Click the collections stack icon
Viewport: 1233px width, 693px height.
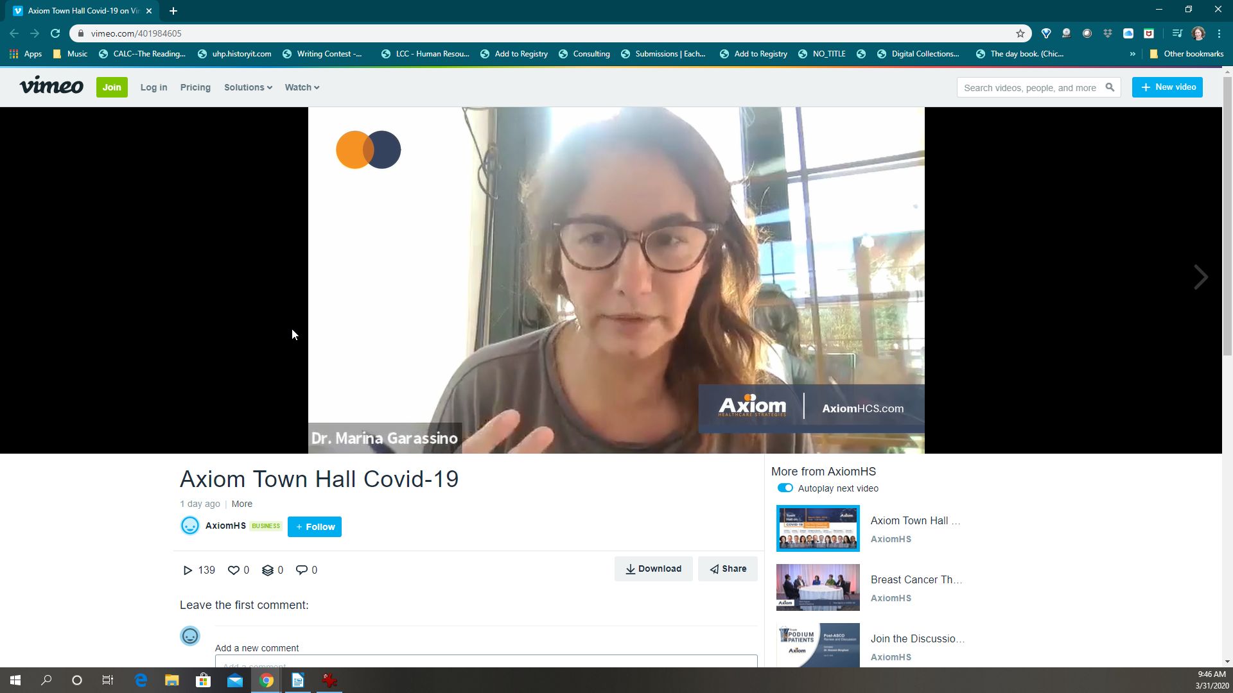tap(268, 570)
